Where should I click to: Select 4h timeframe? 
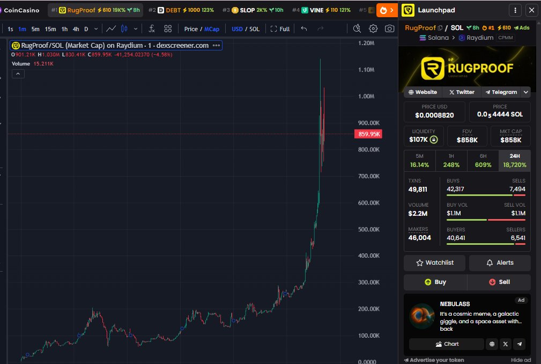(76, 29)
